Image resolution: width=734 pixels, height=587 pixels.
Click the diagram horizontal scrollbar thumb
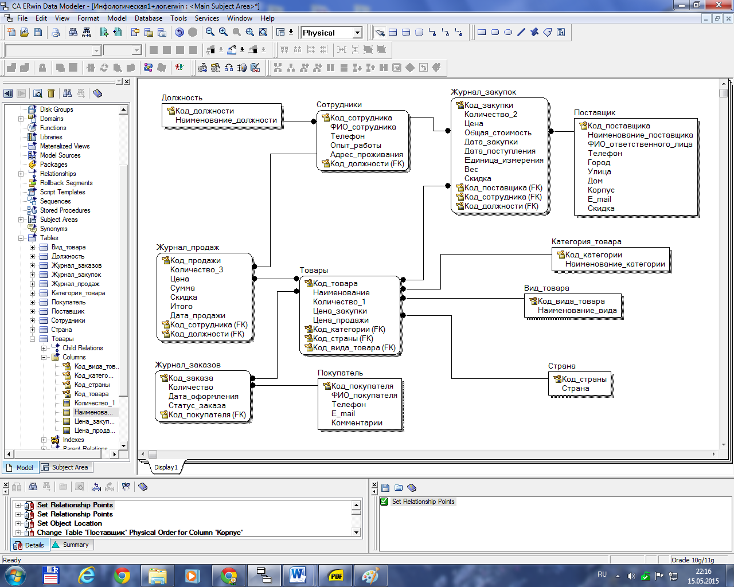pyautogui.click(x=153, y=454)
